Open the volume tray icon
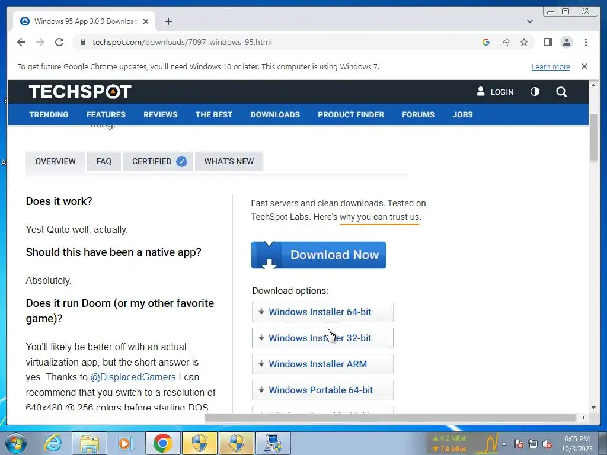The width and height of the screenshot is (607, 455). tap(547, 444)
